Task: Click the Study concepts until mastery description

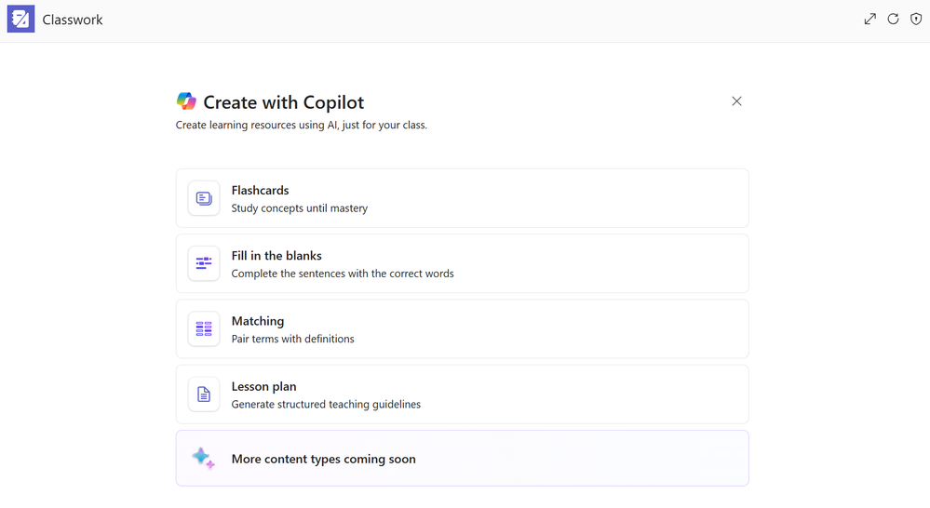Action: pyautogui.click(x=299, y=208)
